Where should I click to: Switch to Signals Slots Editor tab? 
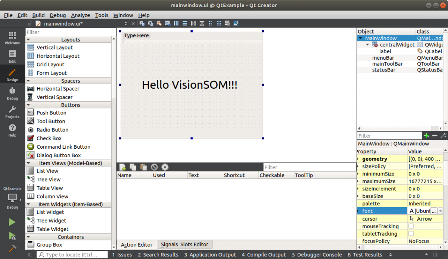184,244
